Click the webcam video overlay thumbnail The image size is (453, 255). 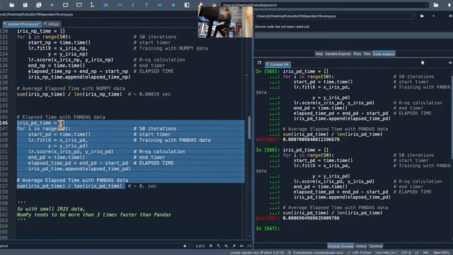[x=225, y=22]
